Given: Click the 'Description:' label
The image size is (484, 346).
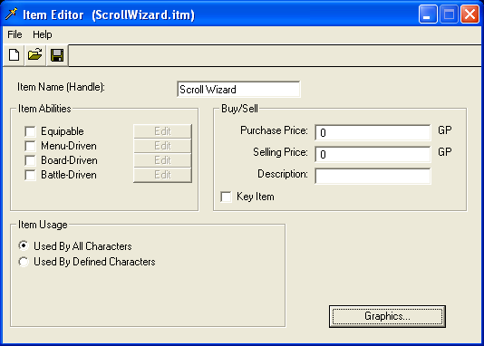Looking at the screenshot, I should pos(283,174).
